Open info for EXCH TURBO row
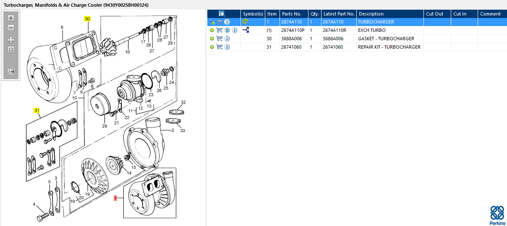The image size is (507, 226). tap(235, 30)
